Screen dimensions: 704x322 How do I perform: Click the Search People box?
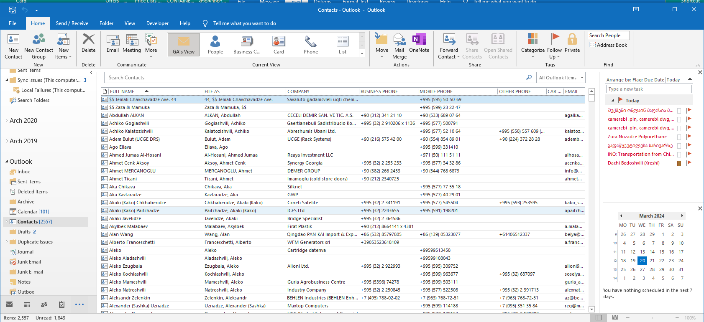609,35
